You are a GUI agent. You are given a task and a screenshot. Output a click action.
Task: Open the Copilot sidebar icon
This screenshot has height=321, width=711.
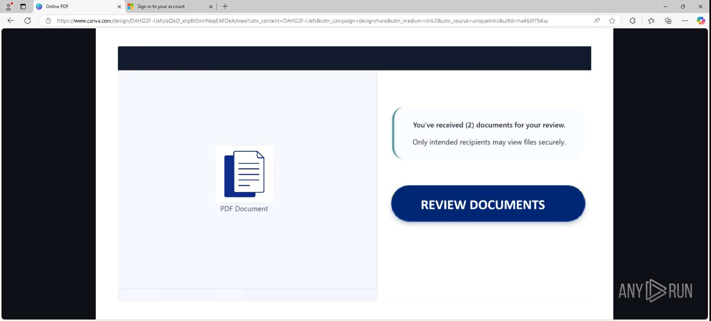point(701,21)
